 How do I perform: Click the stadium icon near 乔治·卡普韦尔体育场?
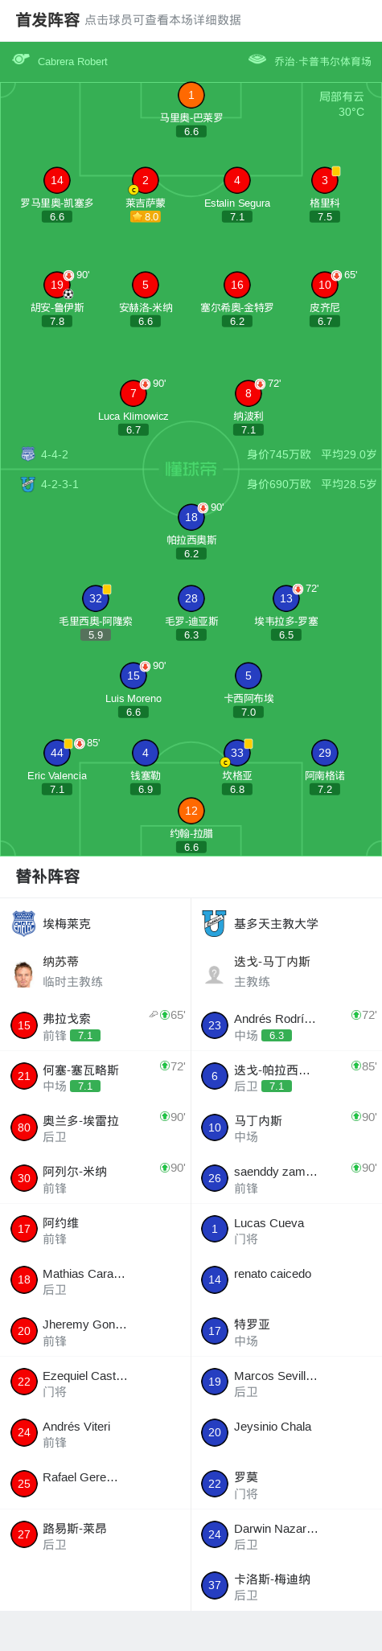point(257,60)
